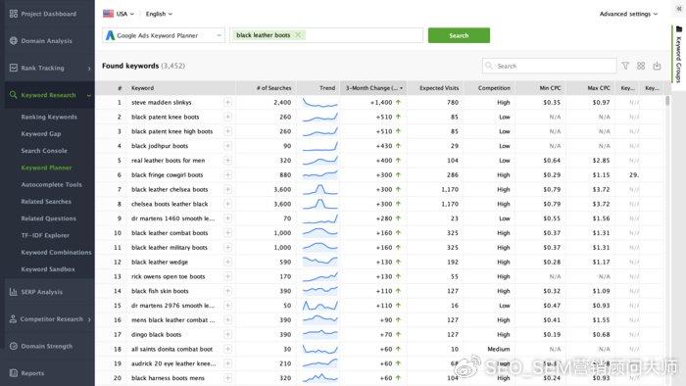Click the grid grouping view icon
This screenshot has width=686, height=386.
(641, 66)
